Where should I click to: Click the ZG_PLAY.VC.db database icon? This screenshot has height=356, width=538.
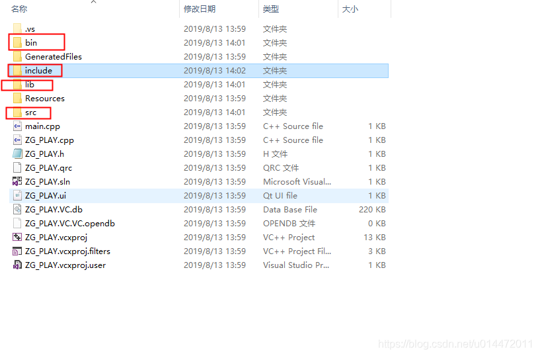point(17,210)
